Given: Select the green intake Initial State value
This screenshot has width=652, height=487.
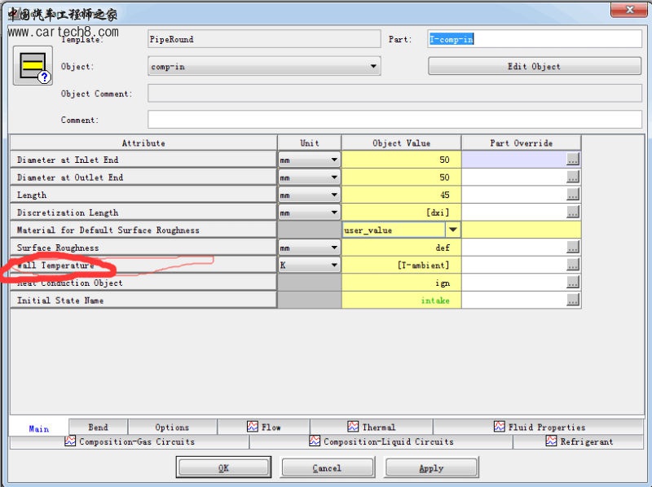Looking at the screenshot, I should click(x=401, y=301).
